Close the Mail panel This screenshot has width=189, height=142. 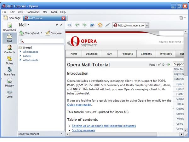(x=61, y=25)
